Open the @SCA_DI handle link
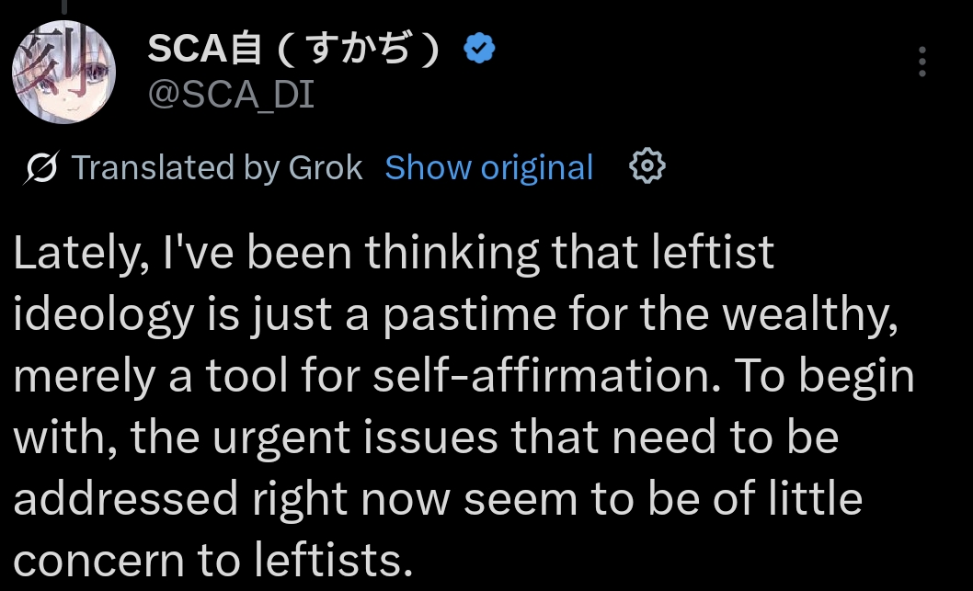This screenshot has height=591, width=973. [231, 94]
